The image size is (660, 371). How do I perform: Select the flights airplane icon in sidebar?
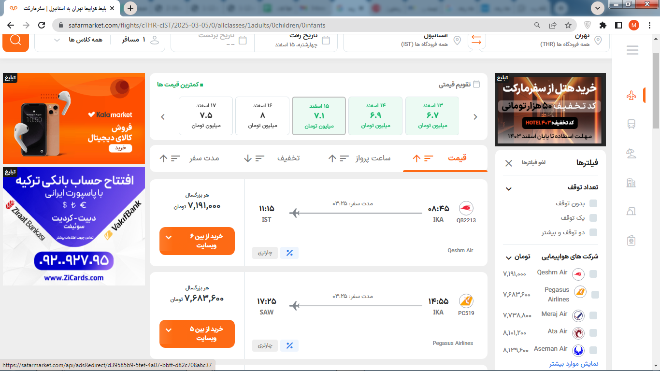click(631, 96)
